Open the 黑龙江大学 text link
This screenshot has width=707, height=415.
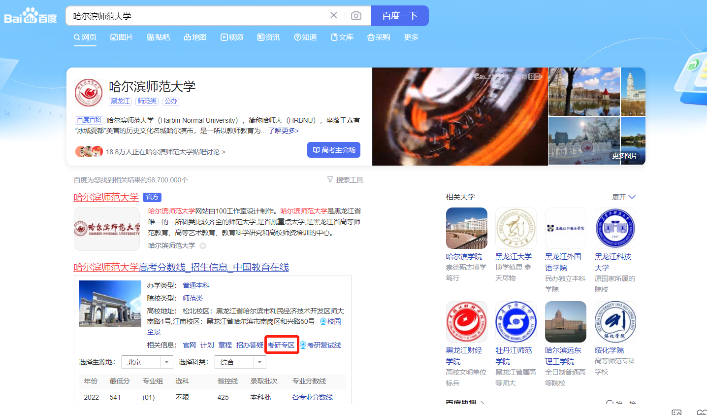click(514, 257)
